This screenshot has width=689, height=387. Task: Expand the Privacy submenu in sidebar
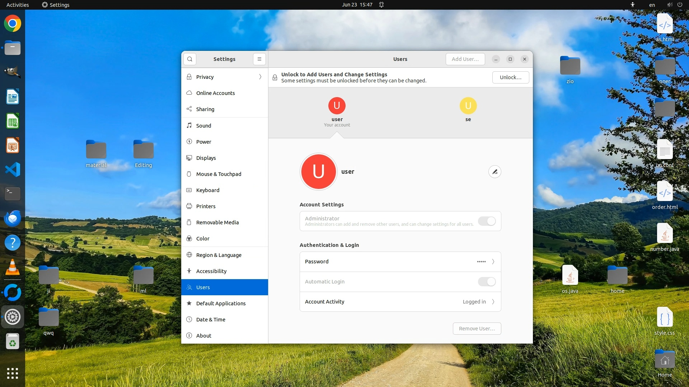[x=260, y=77]
